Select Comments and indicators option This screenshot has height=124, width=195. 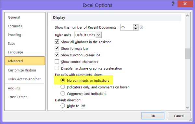[x=63, y=93]
